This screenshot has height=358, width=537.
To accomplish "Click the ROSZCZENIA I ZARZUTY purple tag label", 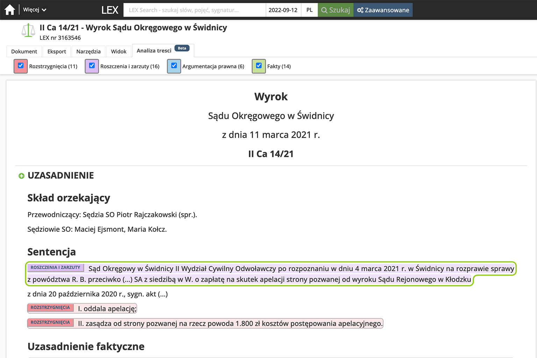I will pyautogui.click(x=55, y=267).
